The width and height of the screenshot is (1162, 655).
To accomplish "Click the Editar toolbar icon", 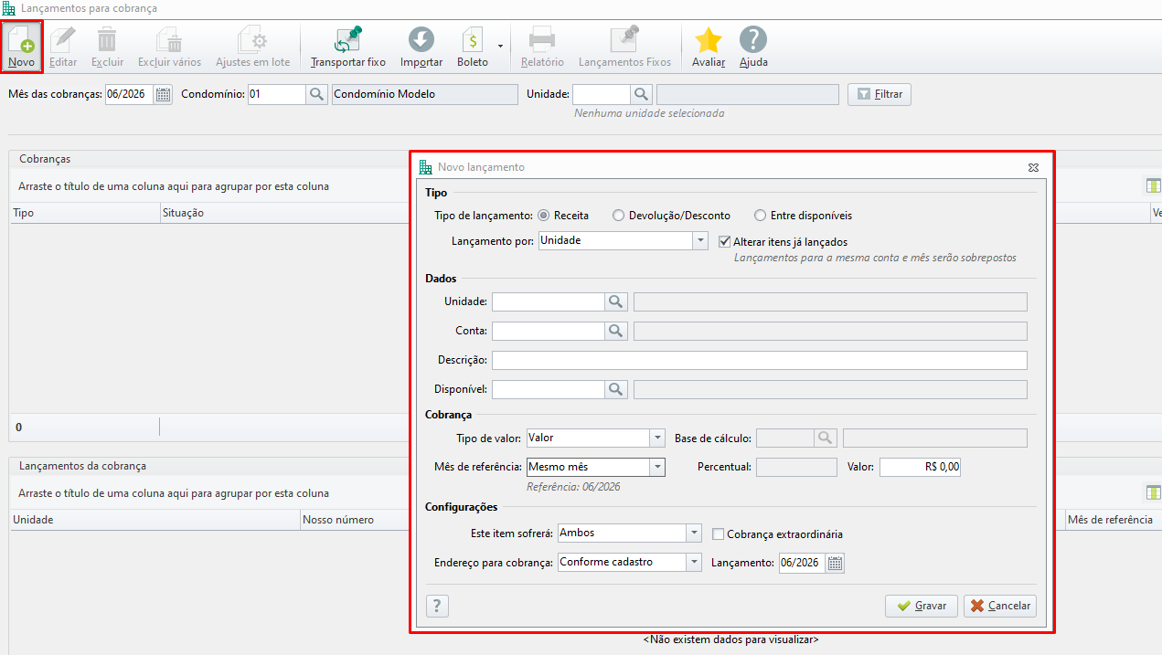I will [63, 46].
